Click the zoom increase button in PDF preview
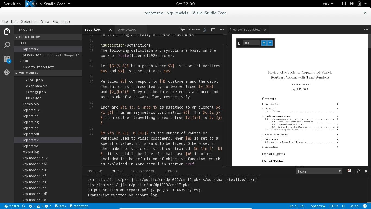 point(263,43)
